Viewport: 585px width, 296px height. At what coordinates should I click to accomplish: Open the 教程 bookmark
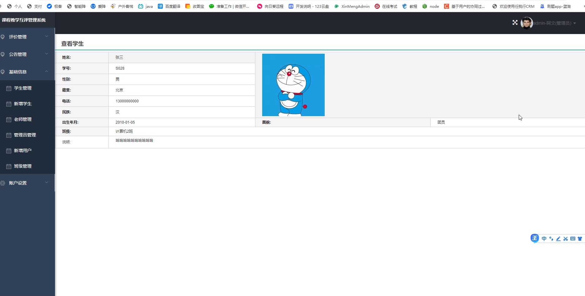pos(410,6)
